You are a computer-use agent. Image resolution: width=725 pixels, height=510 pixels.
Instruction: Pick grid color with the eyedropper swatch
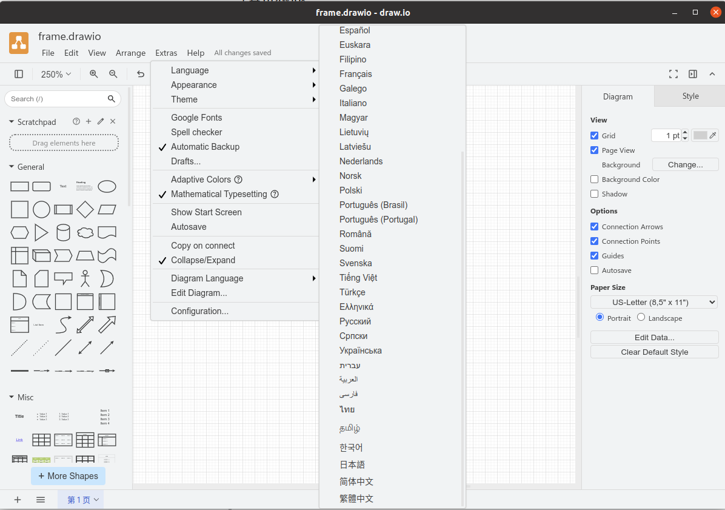click(704, 135)
